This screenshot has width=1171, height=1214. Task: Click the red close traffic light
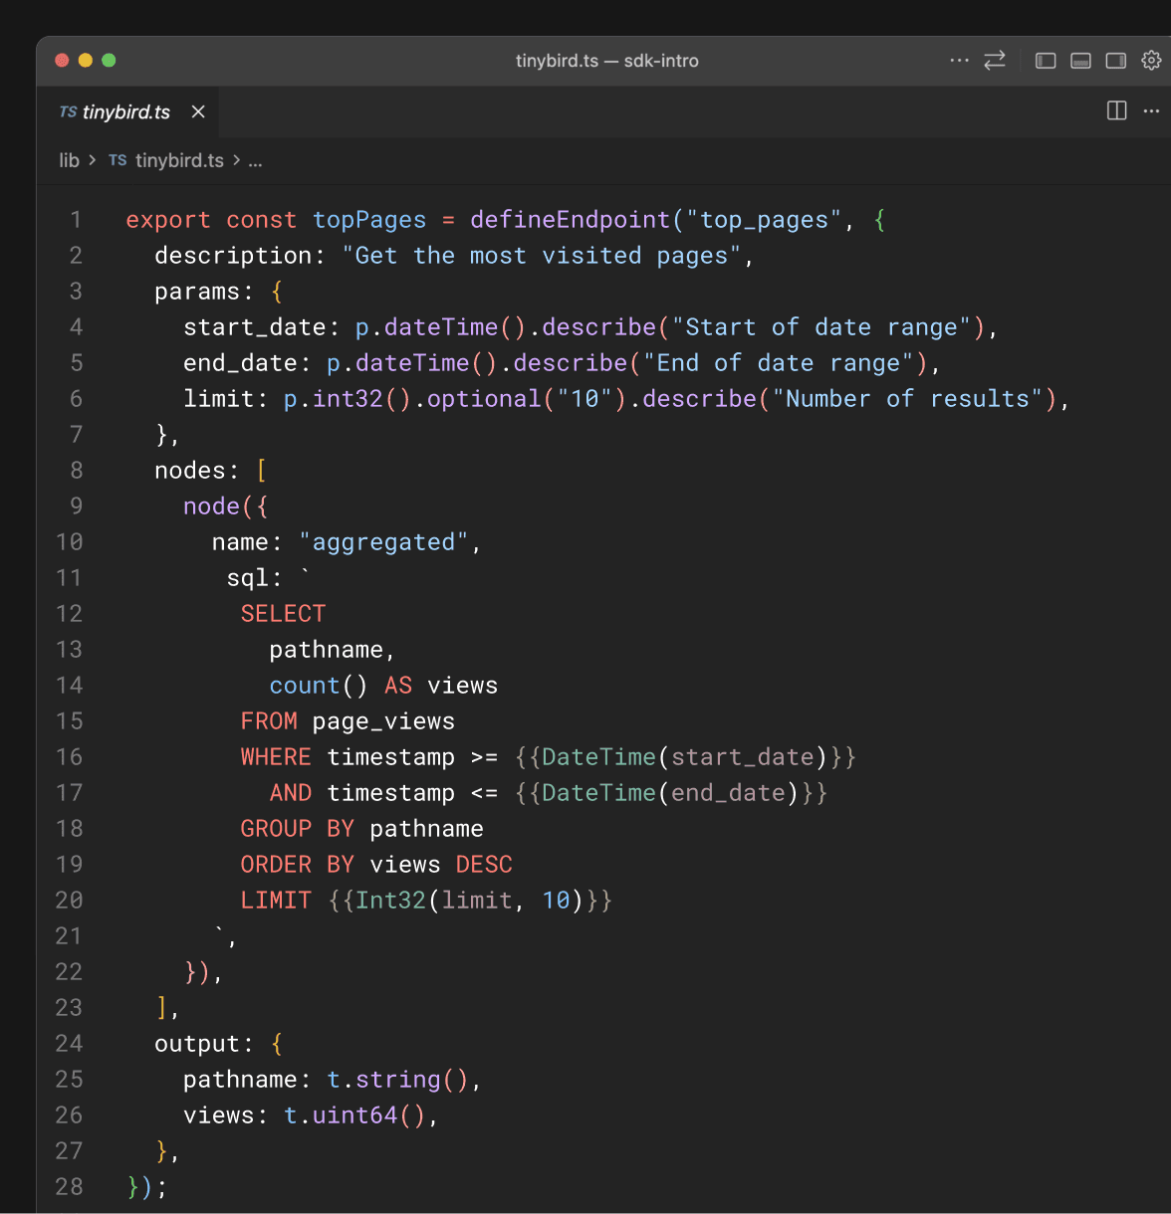click(62, 60)
